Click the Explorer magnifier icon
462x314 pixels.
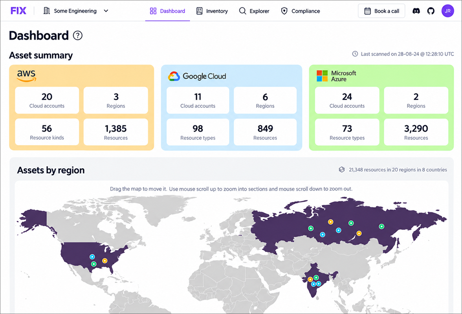click(242, 11)
